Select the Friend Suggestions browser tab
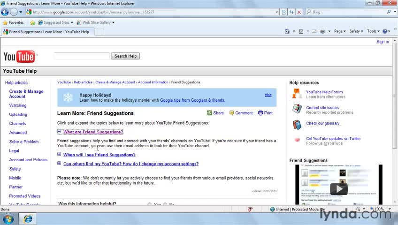 (48, 32)
